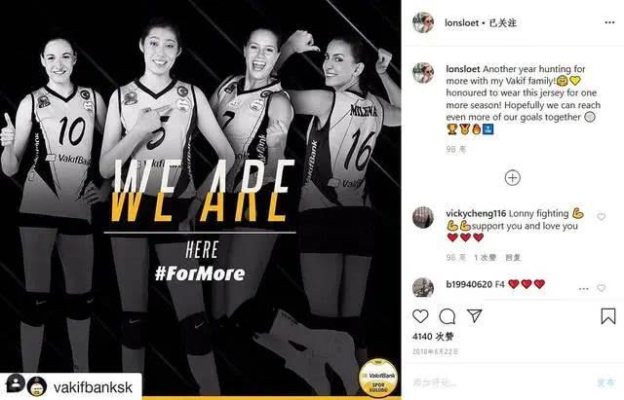Like vickycheng116's comment with heart
The width and height of the screenshot is (624, 400).
click(x=602, y=217)
